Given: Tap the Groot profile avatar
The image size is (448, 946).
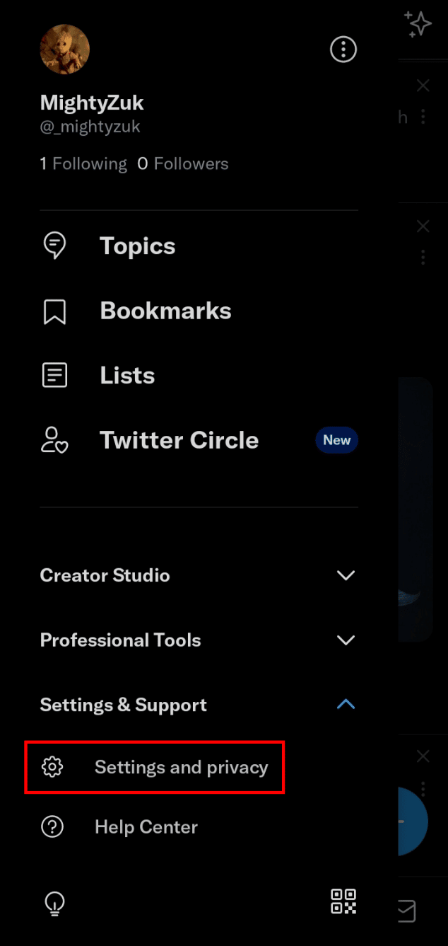Looking at the screenshot, I should pyautogui.click(x=65, y=49).
